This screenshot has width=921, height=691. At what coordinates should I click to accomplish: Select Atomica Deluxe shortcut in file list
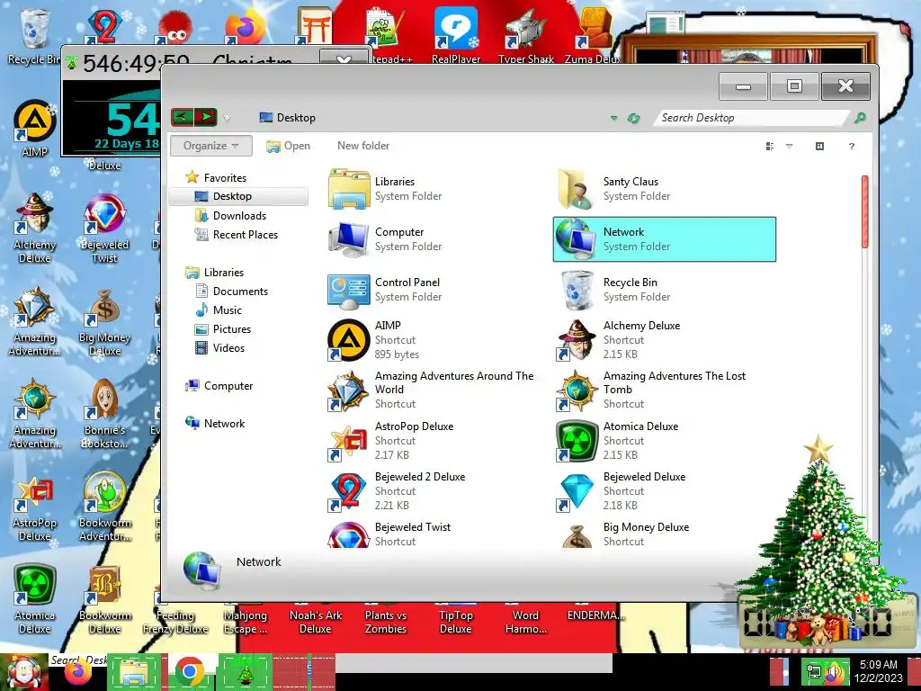point(617,441)
